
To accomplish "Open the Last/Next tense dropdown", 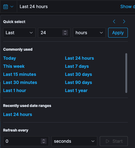I will click(19, 33).
